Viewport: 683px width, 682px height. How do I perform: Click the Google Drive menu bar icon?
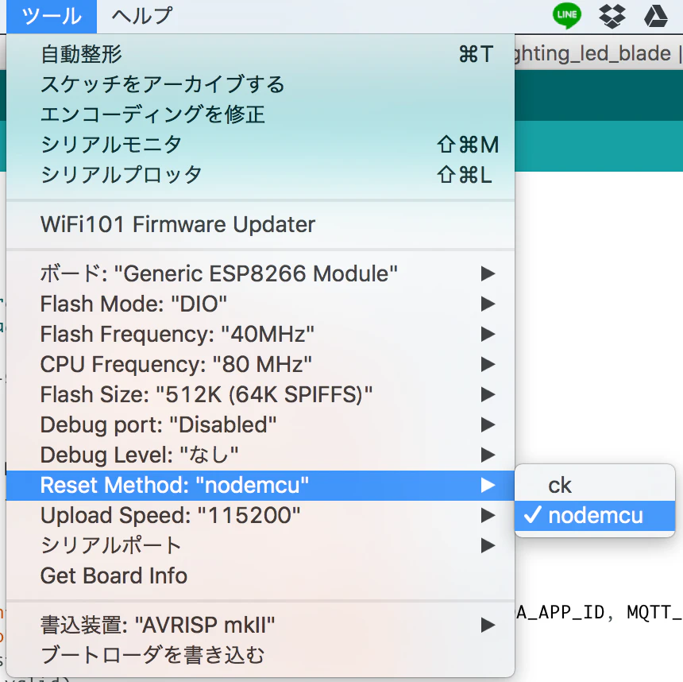point(656,16)
